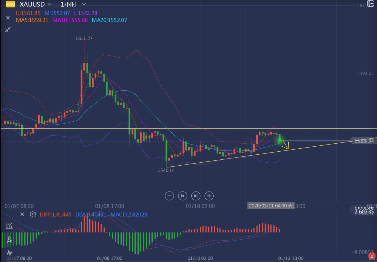This screenshot has height=262, width=377.
Task: Remove the MACD indicator panel
Action: pyautogui.click(x=22, y=214)
